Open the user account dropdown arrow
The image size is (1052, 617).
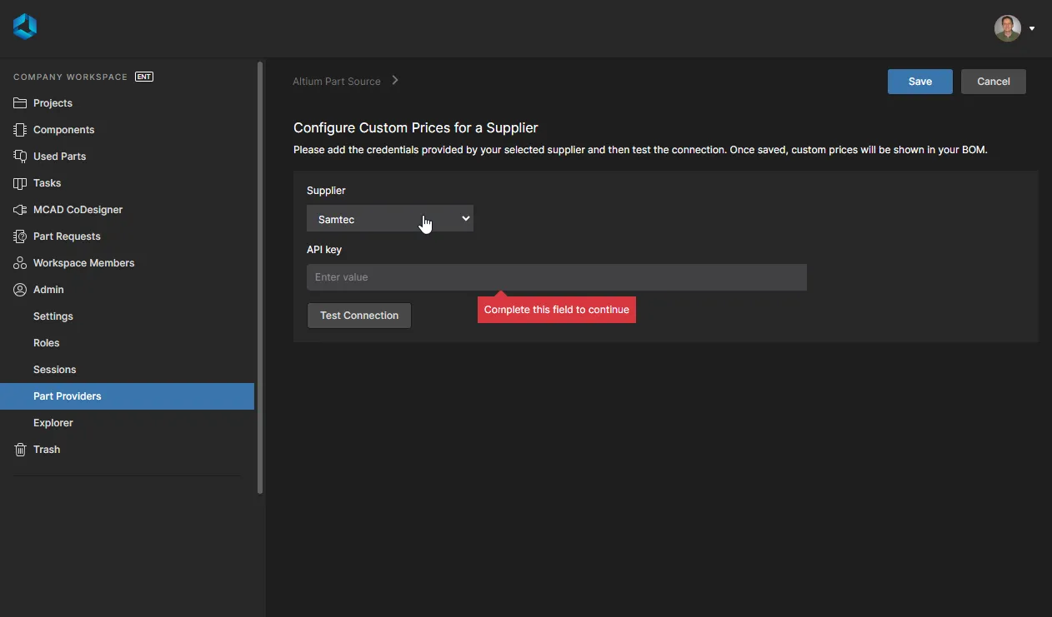1032,28
